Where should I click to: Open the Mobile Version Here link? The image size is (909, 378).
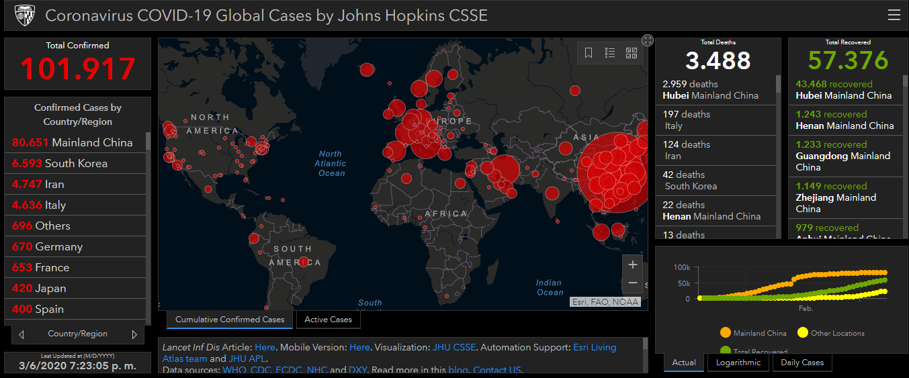click(359, 347)
